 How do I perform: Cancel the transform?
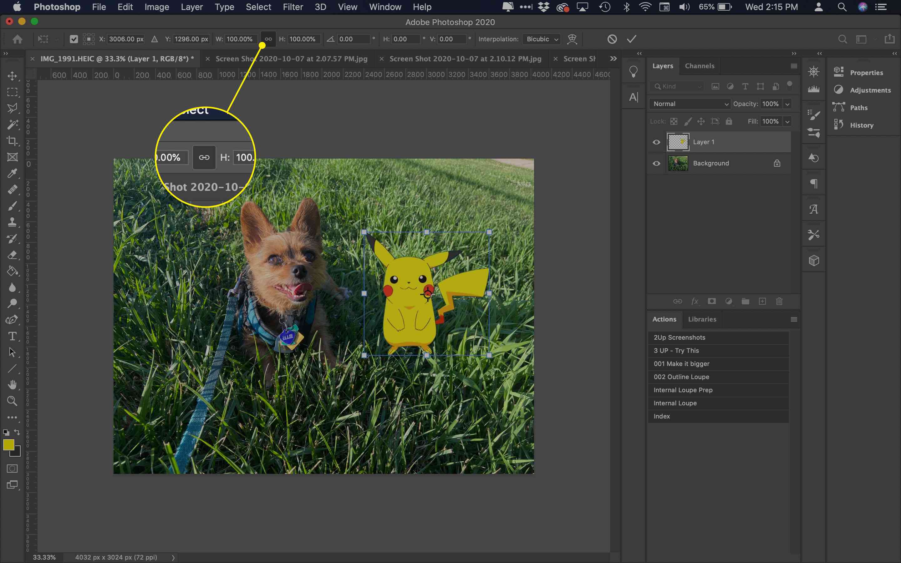(612, 39)
